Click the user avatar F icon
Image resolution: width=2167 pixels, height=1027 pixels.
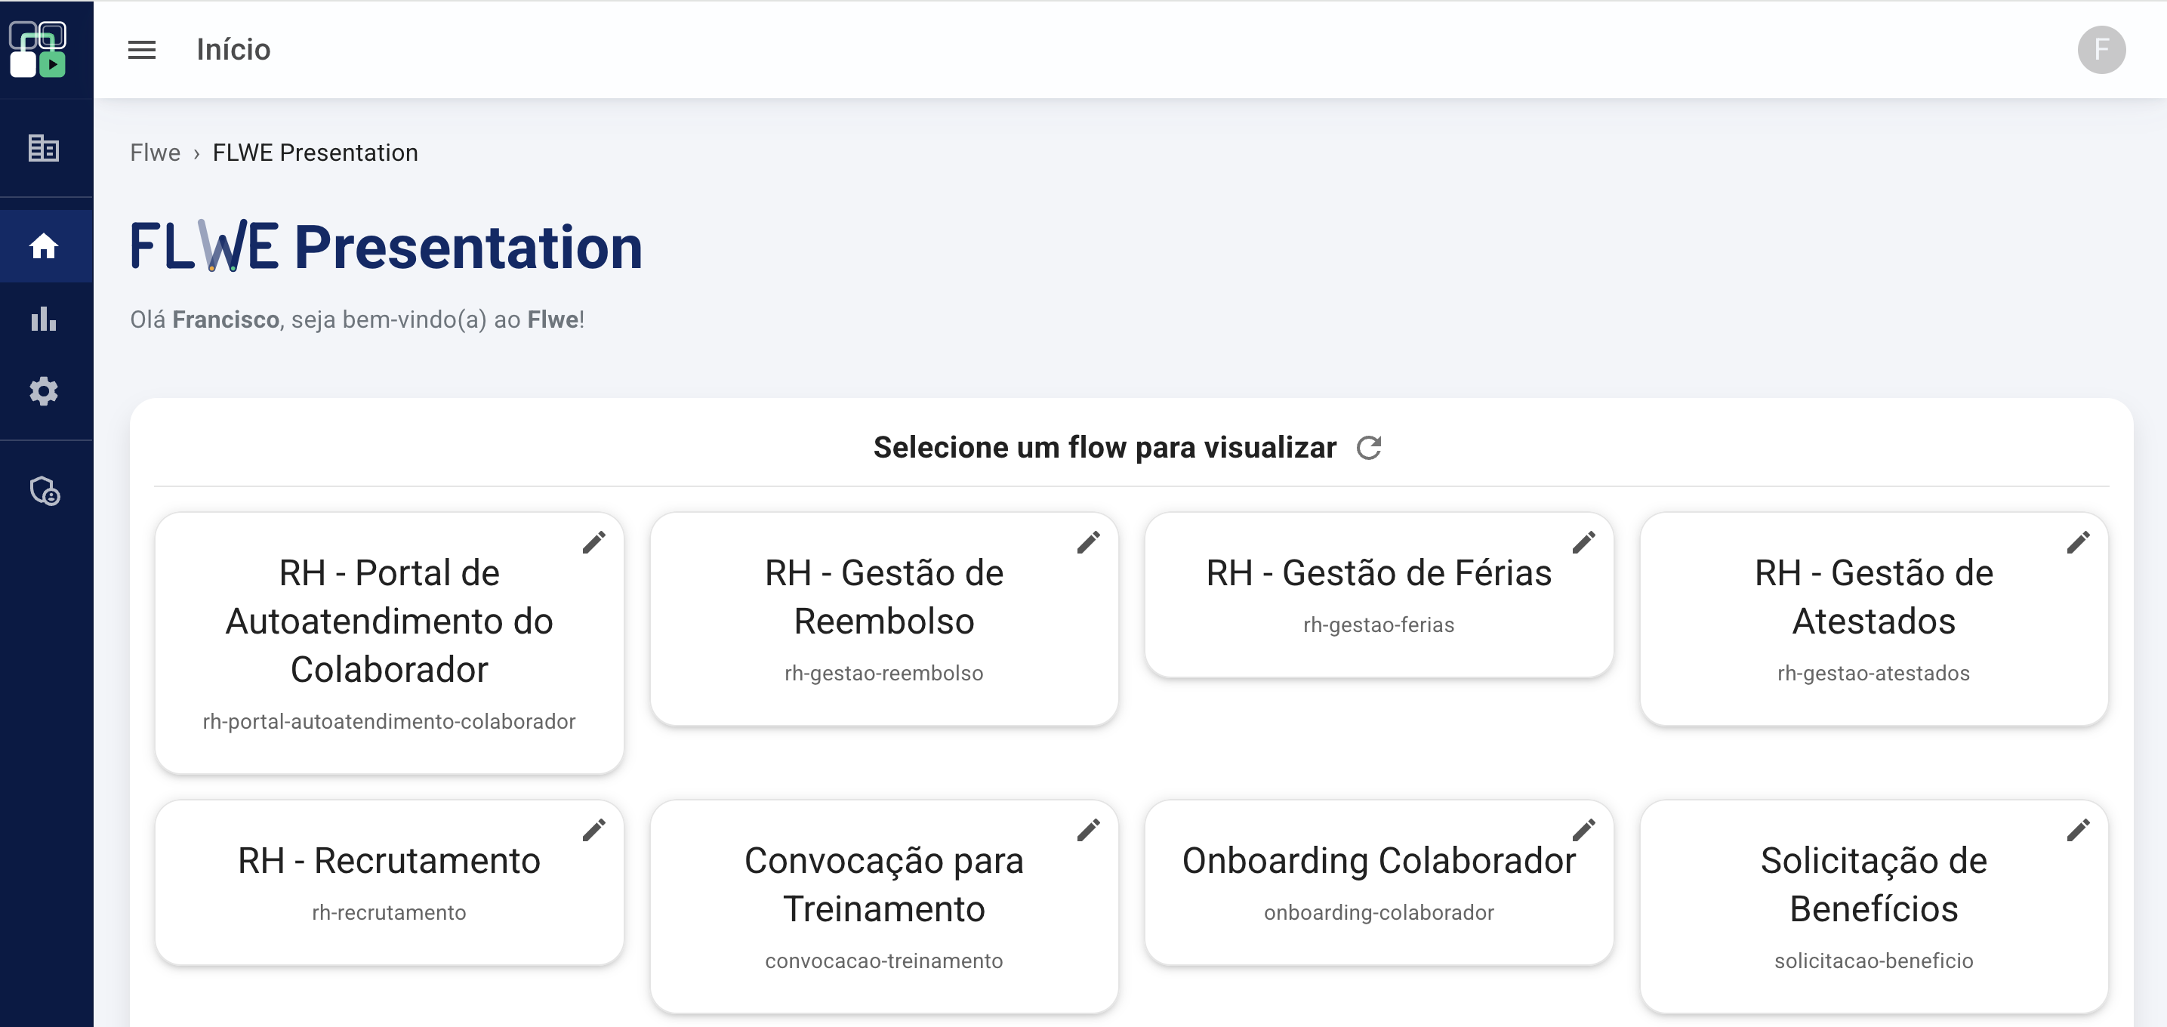point(2101,50)
